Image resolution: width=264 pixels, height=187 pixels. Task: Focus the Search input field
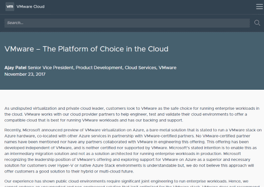pos(127,23)
